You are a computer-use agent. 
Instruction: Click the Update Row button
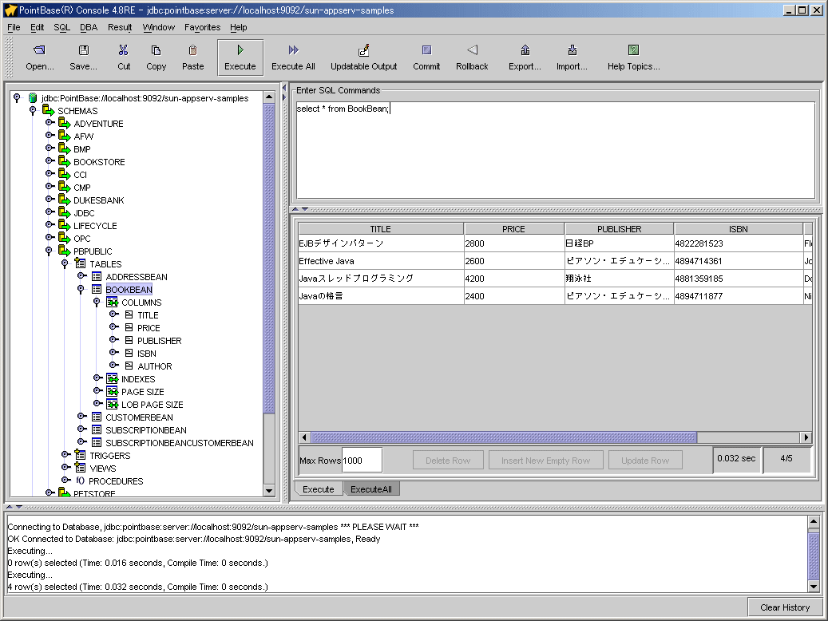645,461
